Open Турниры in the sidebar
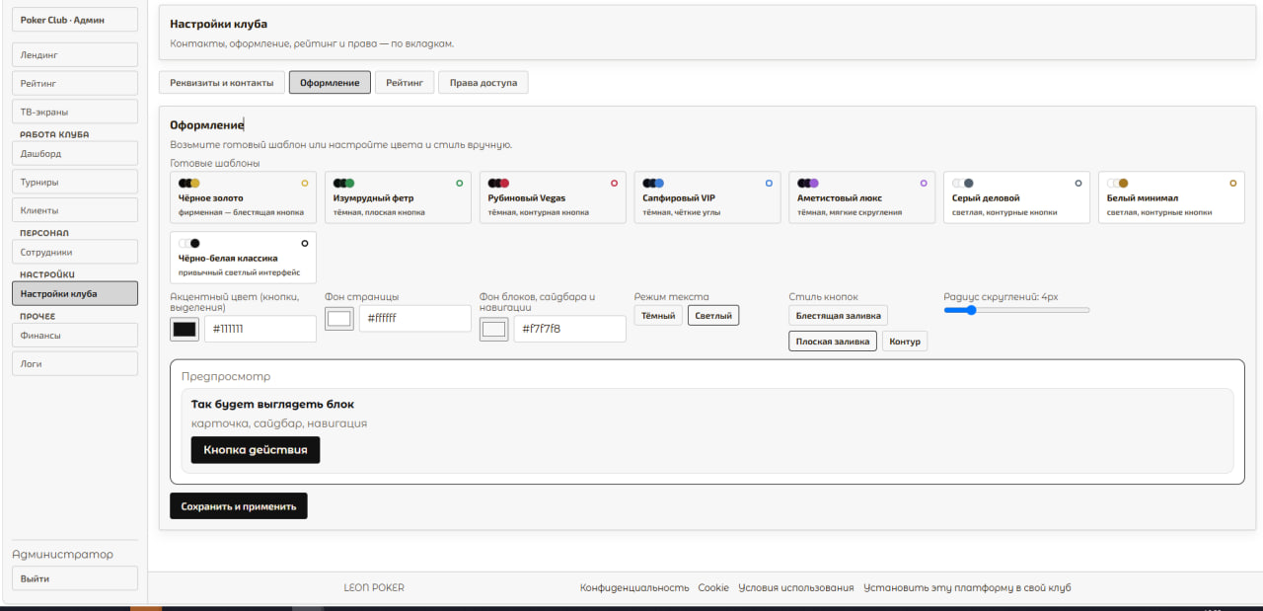 click(75, 182)
